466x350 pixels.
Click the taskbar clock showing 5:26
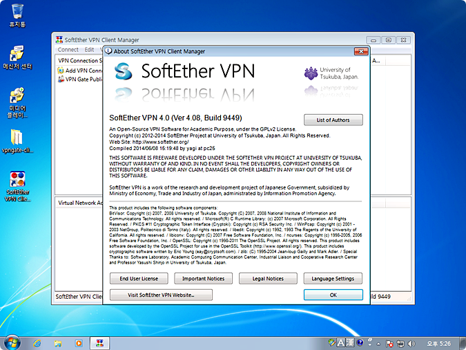pyautogui.click(x=439, y=344)
